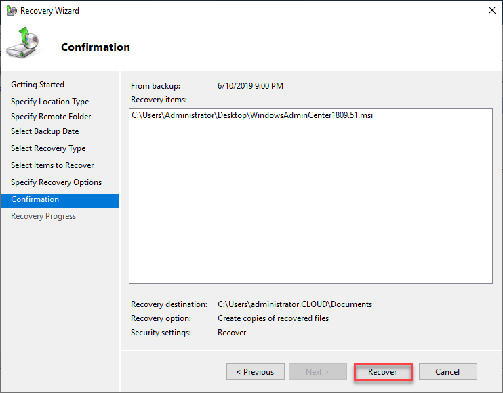The width and height of the screenshot is (503, 393).
Task: Cancel the recovery wizard
Action: click(x=447, y=372)
